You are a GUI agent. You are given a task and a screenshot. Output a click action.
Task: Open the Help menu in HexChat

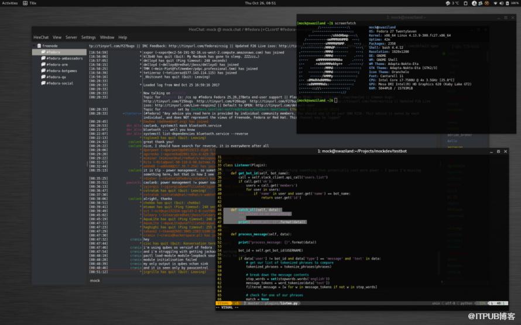click(122, 37)
